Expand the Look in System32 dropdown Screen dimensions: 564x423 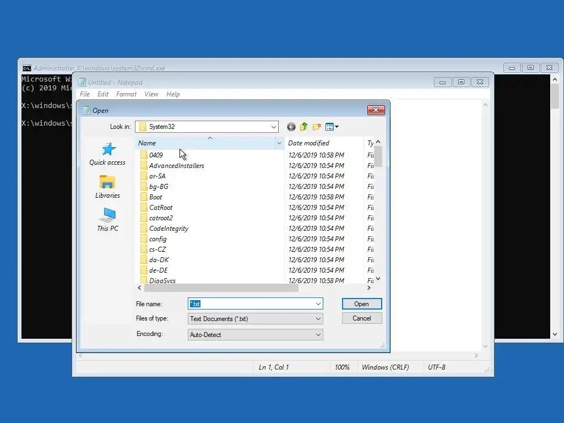tap(273, 127)
